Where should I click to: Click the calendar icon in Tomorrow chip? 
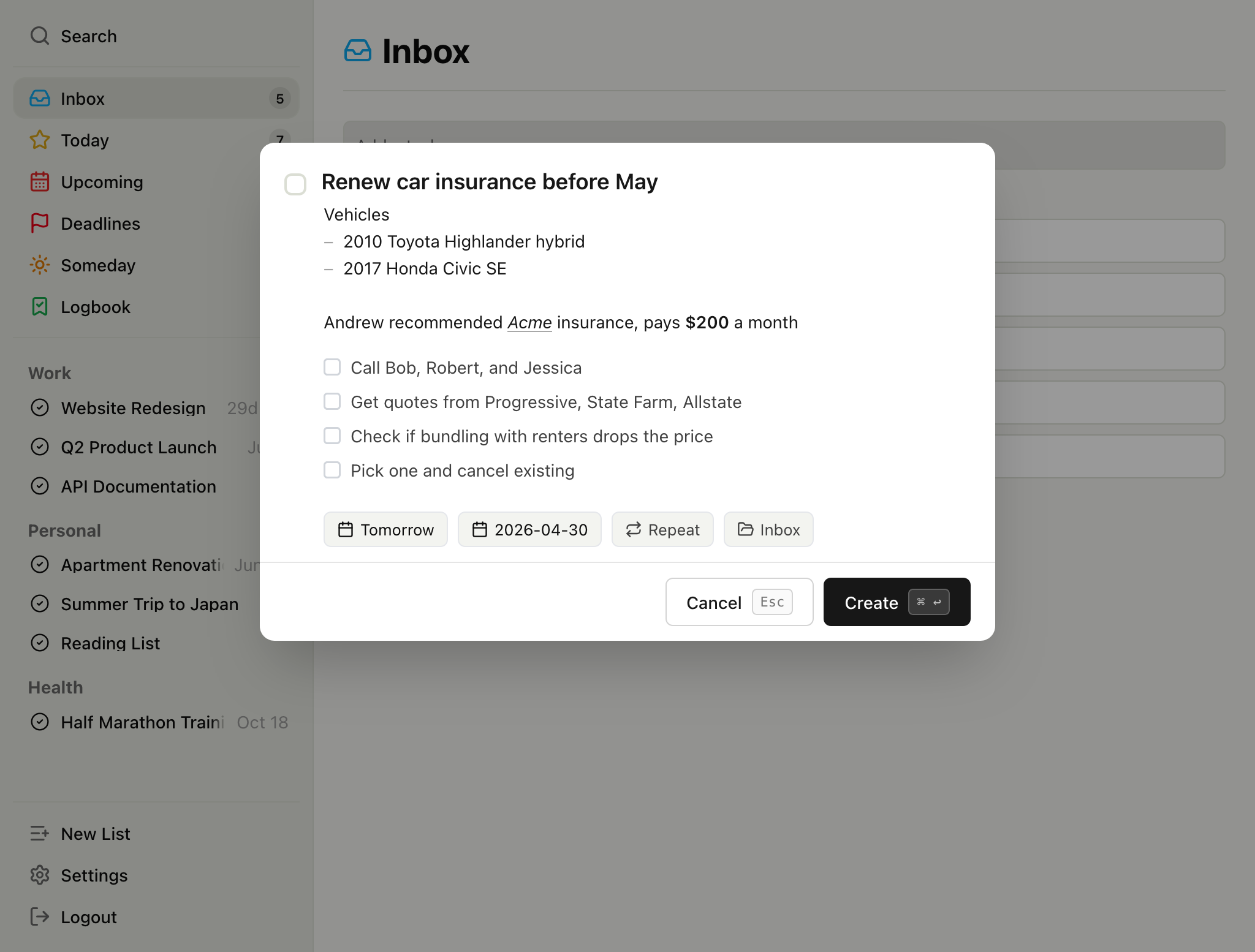tap(346, 530)
